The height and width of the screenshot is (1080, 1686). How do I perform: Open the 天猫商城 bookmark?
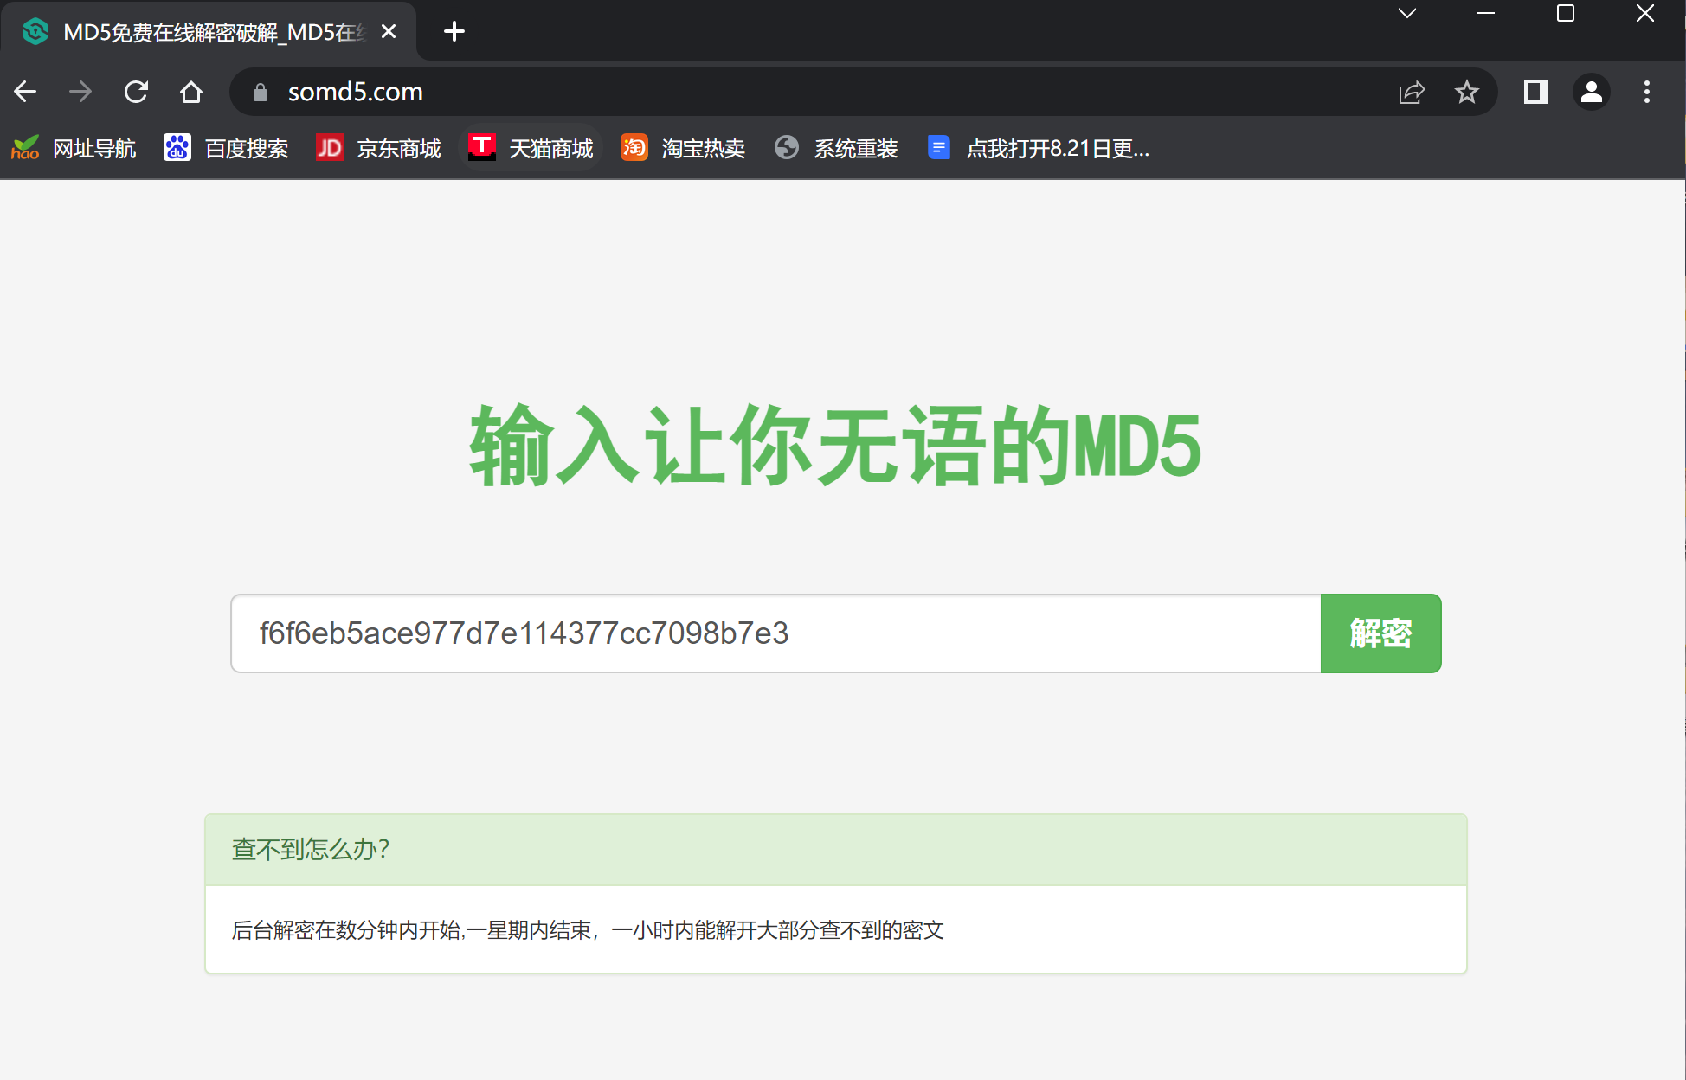click(531, 149)
